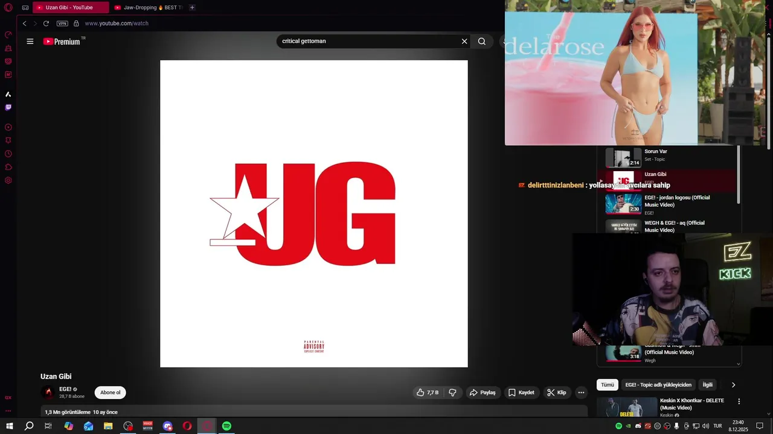Image resolution: width=773 pixels, height=434 pixels.
Task: Select EGE! - Topic adlı yükleyiciden chip
Action: click(x=658, y=385)
